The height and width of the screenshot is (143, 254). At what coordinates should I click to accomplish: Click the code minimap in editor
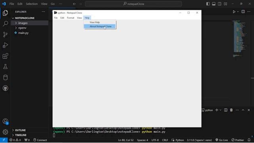tap(240, 38)
